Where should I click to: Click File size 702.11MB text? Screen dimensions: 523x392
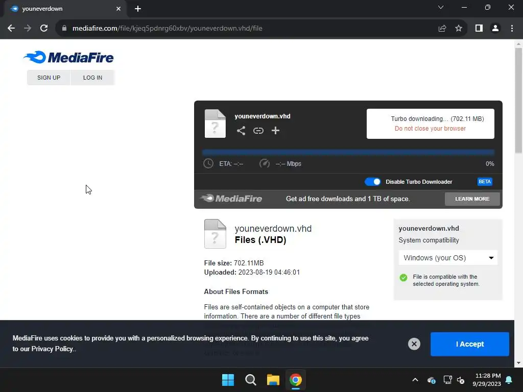coord(234,263)
